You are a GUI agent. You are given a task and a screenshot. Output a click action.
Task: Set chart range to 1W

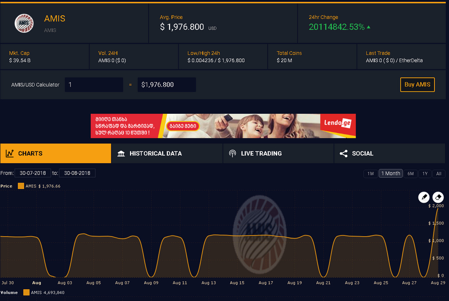click(x=371, y=173)
